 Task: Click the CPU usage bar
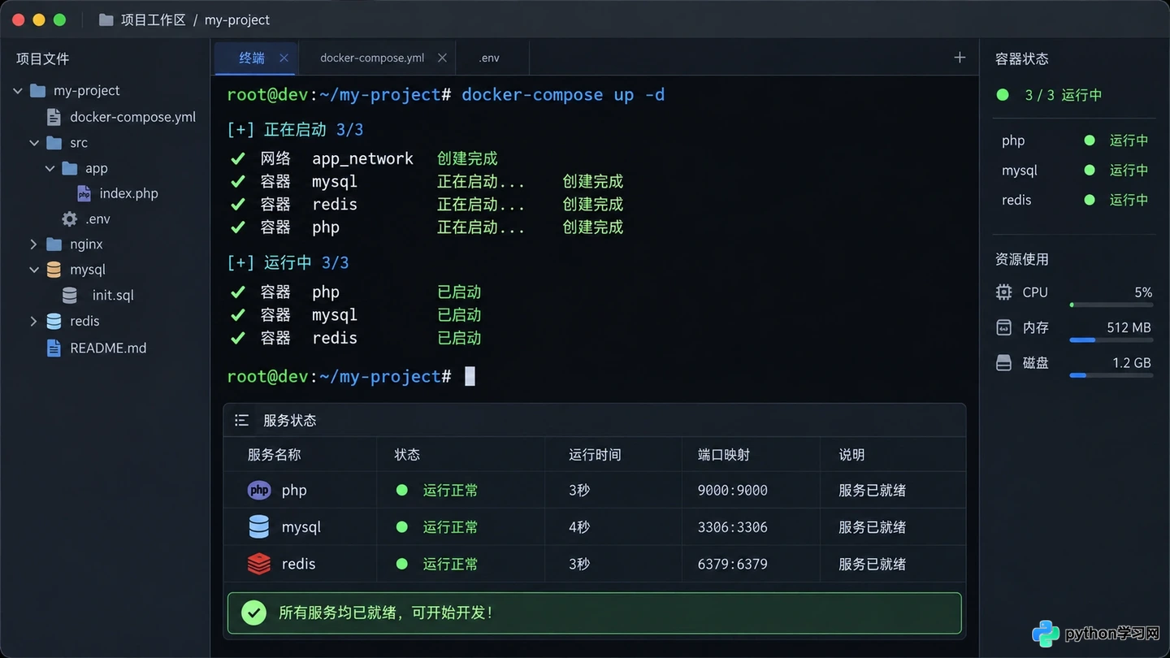pyautogui.click(x=1111, y=305)
